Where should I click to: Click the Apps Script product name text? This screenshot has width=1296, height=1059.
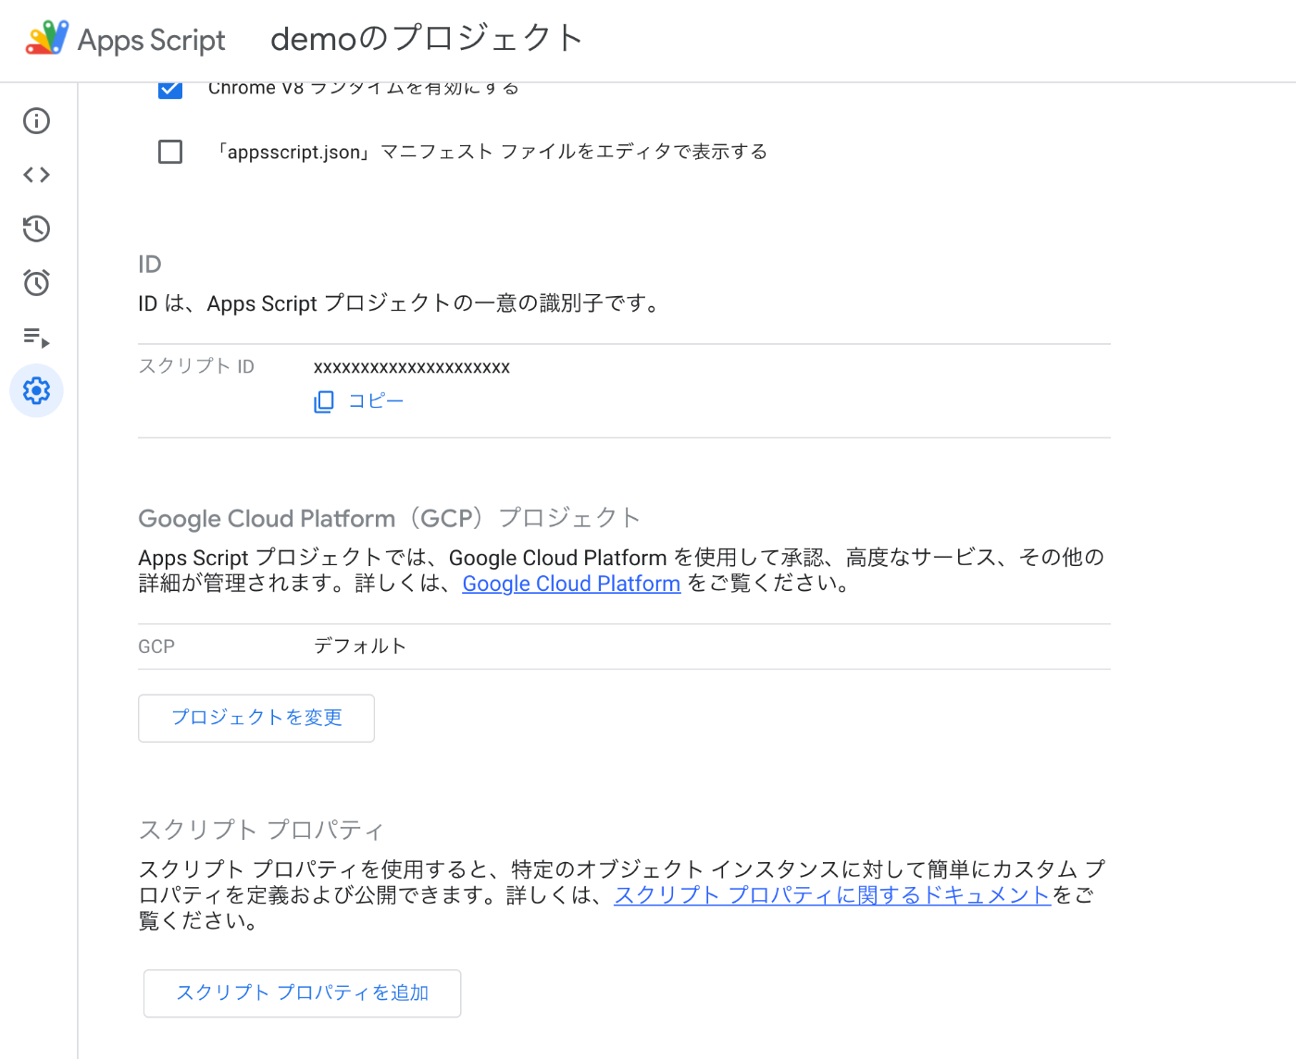click(x=152, y=41)
